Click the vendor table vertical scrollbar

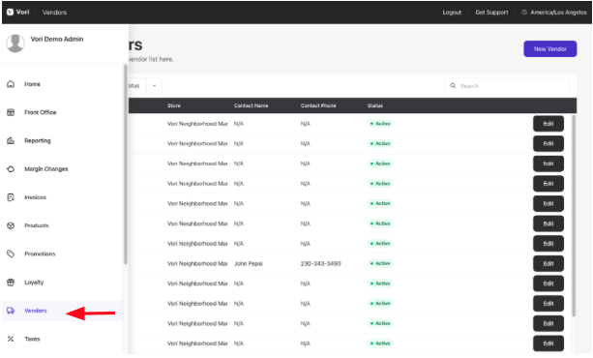click(x=574, y=216)
